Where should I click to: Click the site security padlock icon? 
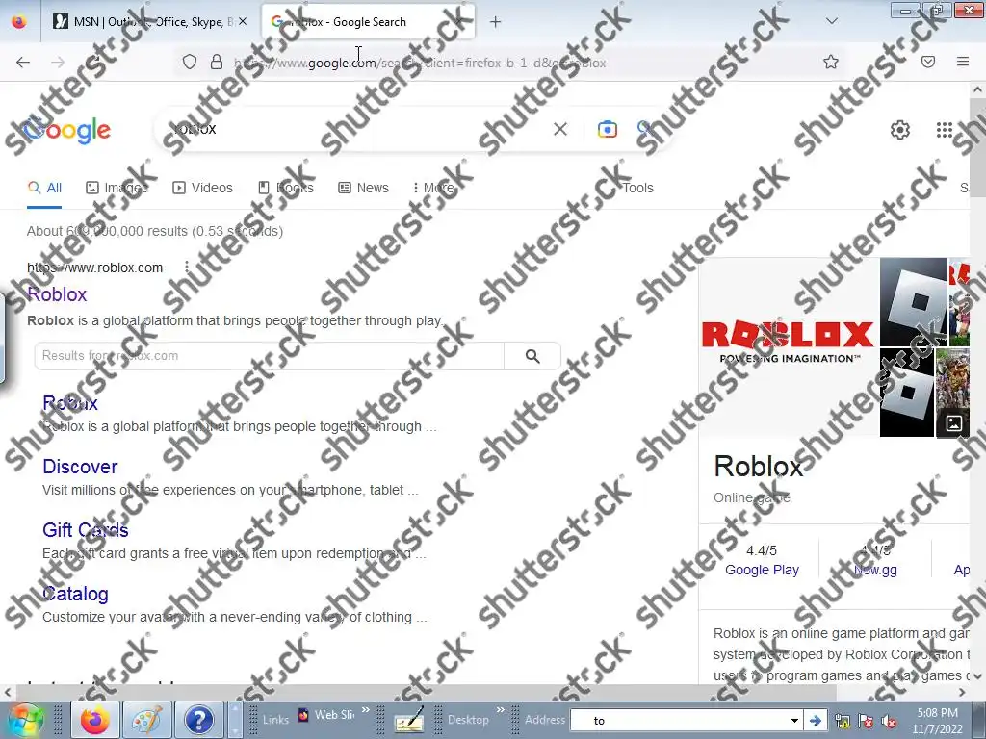tap(217, 62)
